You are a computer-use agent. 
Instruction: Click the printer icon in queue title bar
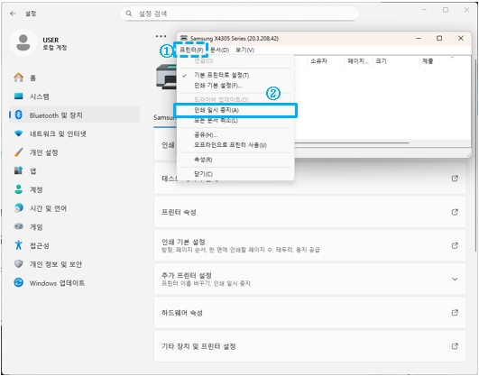184,38
